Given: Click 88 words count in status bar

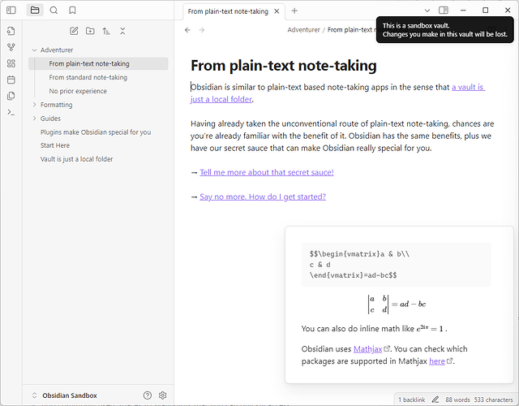Looking at the screenshot, I should tap(457, 400).
